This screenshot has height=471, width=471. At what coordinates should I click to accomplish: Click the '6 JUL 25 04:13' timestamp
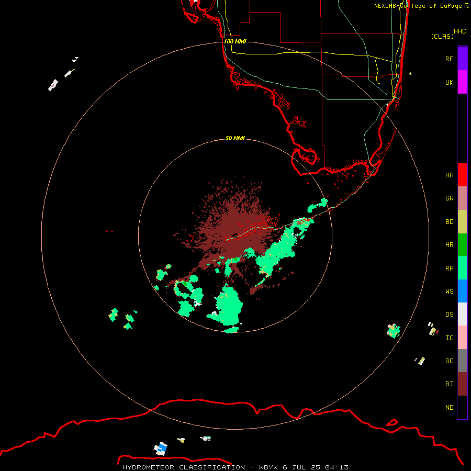click(316, 467)
